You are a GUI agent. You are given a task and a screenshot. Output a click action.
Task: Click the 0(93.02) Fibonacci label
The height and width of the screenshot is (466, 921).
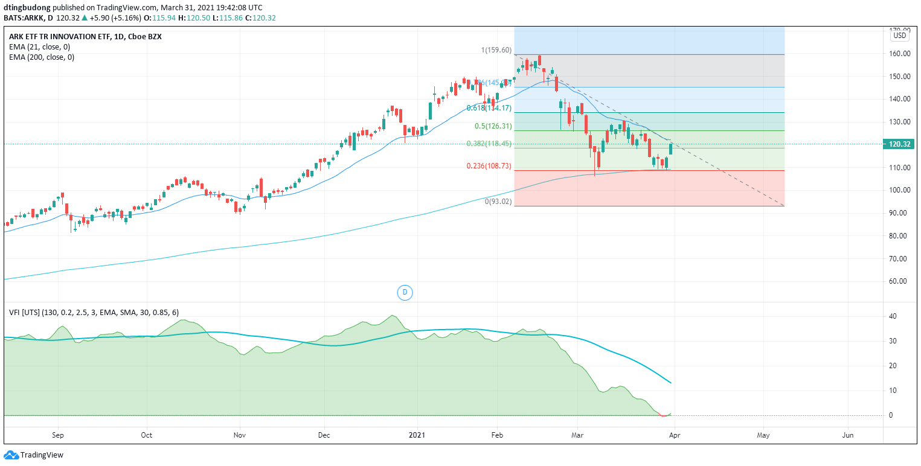[x=498, y=202]
